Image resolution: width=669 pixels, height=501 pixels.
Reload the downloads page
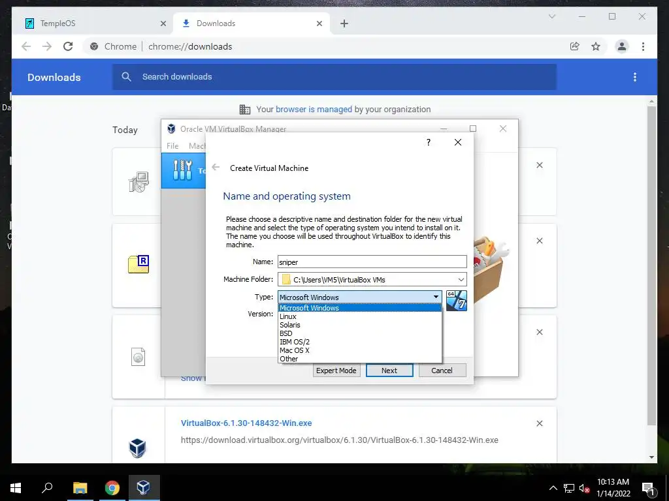pos(68,46)
